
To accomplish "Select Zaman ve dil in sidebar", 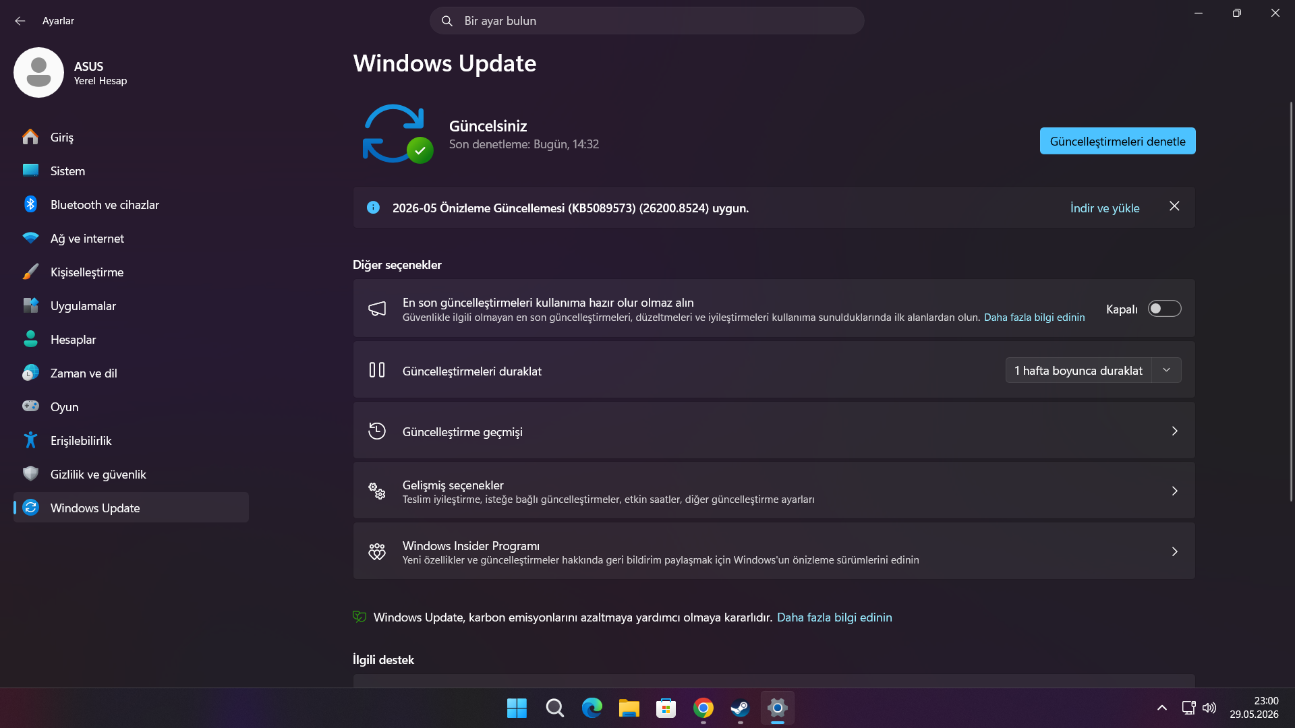I will [131, 373].
